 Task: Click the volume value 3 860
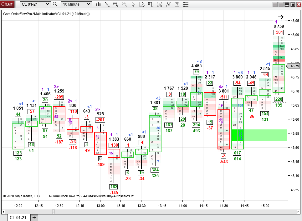click(237, 77)
